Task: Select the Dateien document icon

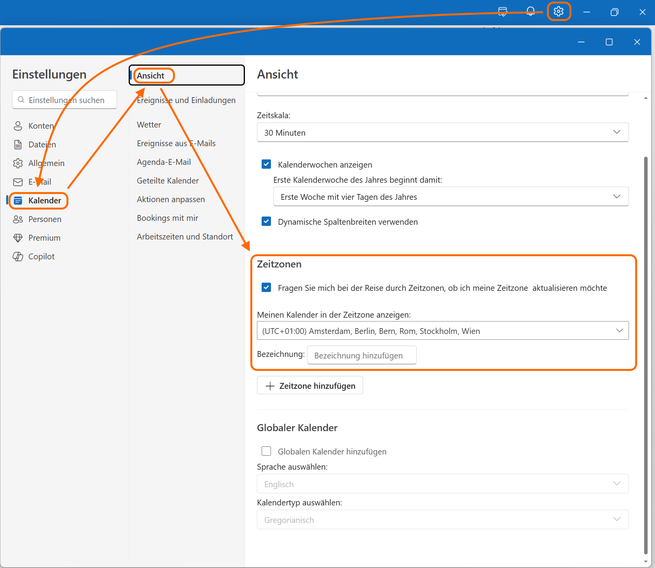Action: point(18,145)
